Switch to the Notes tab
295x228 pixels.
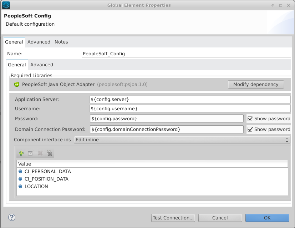pyautogui.click(x=61, y=42)
